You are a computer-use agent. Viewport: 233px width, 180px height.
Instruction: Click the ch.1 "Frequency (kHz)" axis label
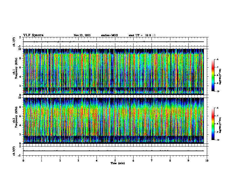16,68
